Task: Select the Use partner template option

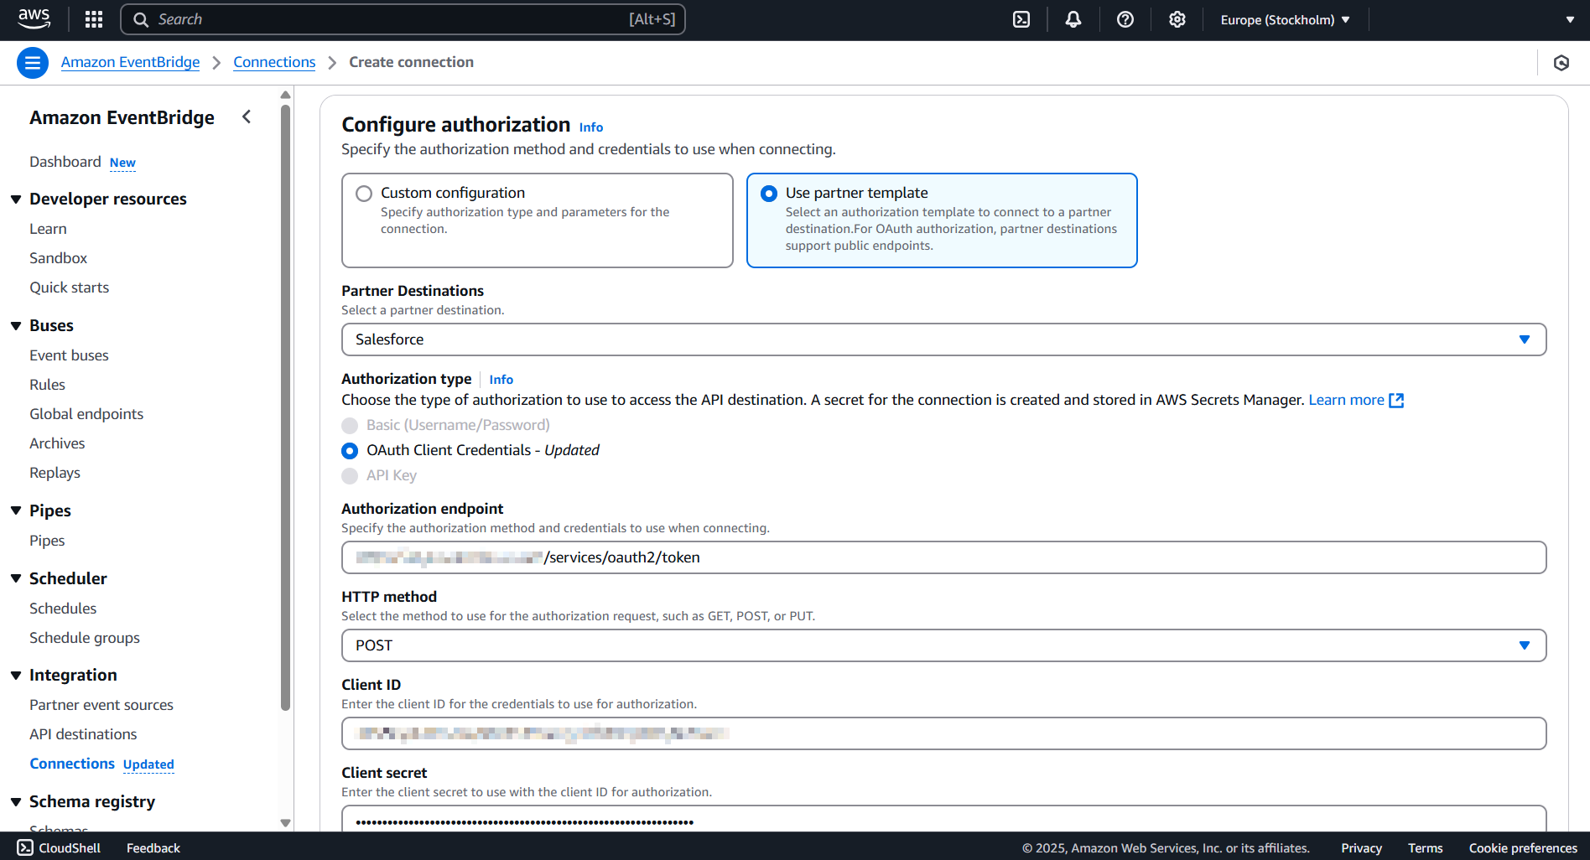Action: pos(769,194)
